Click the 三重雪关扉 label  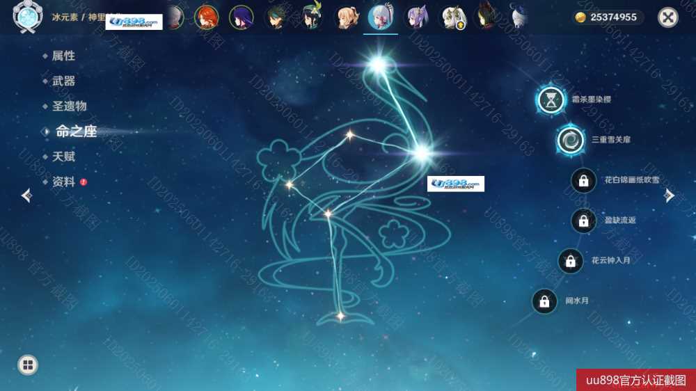click(x=611, y=140)
